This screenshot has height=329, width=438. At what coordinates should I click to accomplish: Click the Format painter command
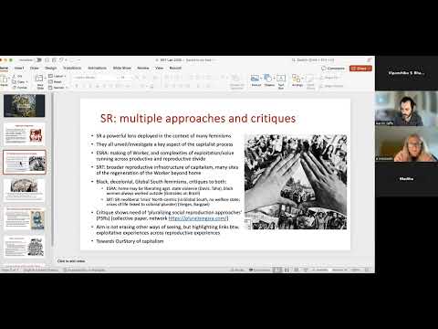pyautogui.click(x=20, y=88)
